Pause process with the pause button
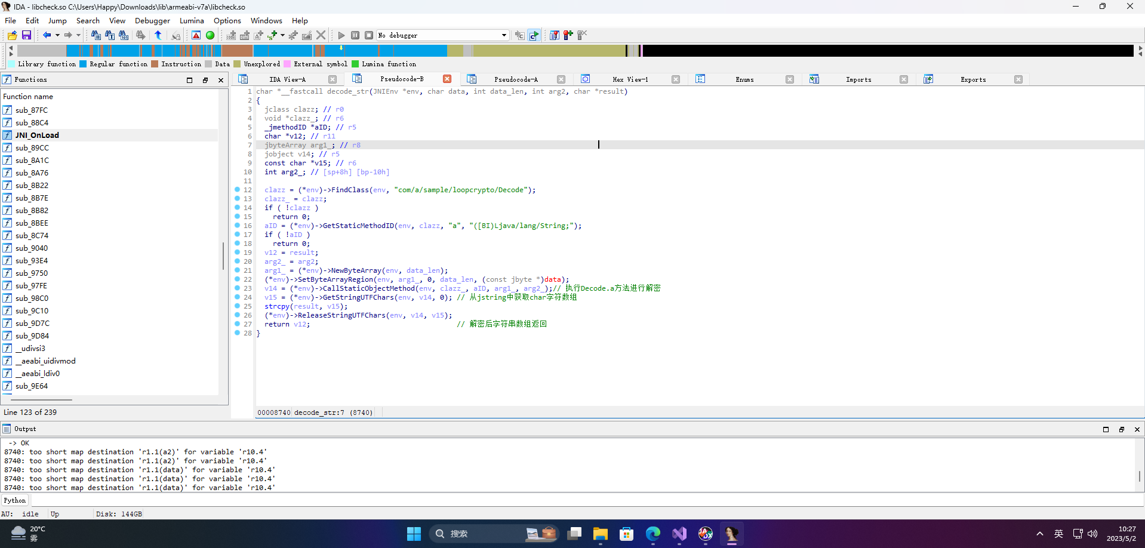Screen dimensions: 1145x548 355,35
